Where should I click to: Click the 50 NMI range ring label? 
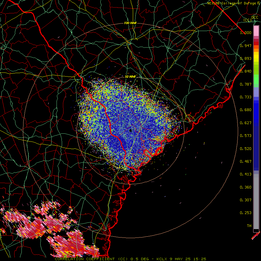click(x=130, y=77)
